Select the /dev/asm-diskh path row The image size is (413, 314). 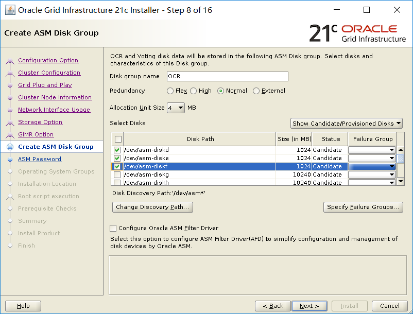point(199,182)
